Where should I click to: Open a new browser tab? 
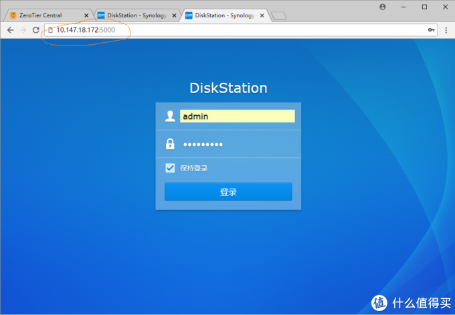coord(279,15)
